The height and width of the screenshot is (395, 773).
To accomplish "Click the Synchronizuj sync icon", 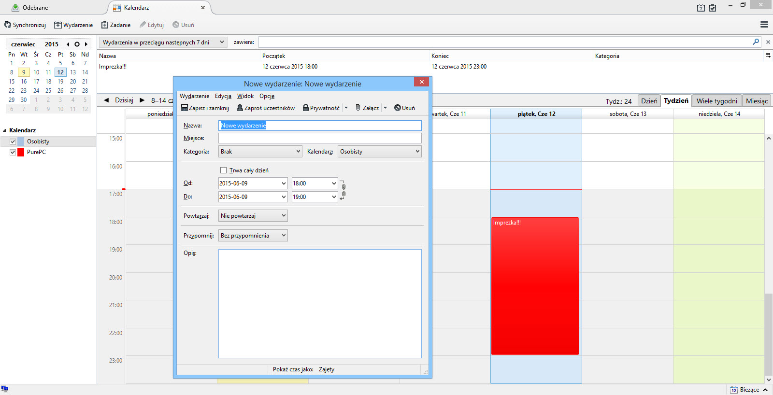I will [x=8, y=25].
